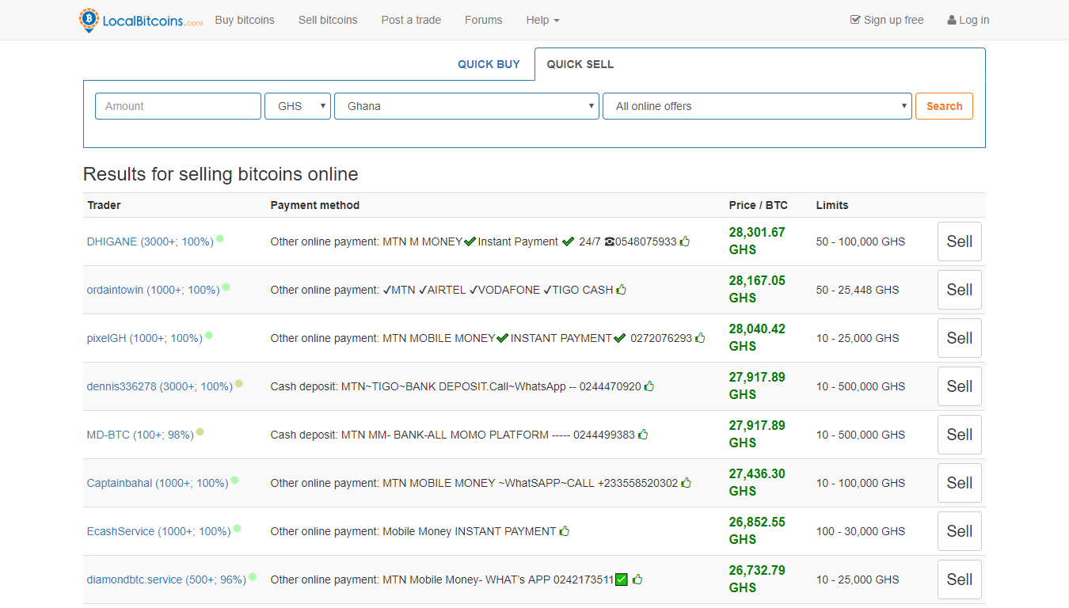Image resolution: width=1069 pixels, height=608 pixels.
Task: Open the Ghana country dropdown
Action: 466,106
